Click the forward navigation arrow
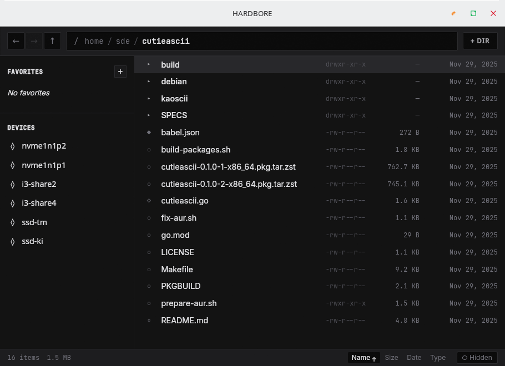 pos(34,41)
